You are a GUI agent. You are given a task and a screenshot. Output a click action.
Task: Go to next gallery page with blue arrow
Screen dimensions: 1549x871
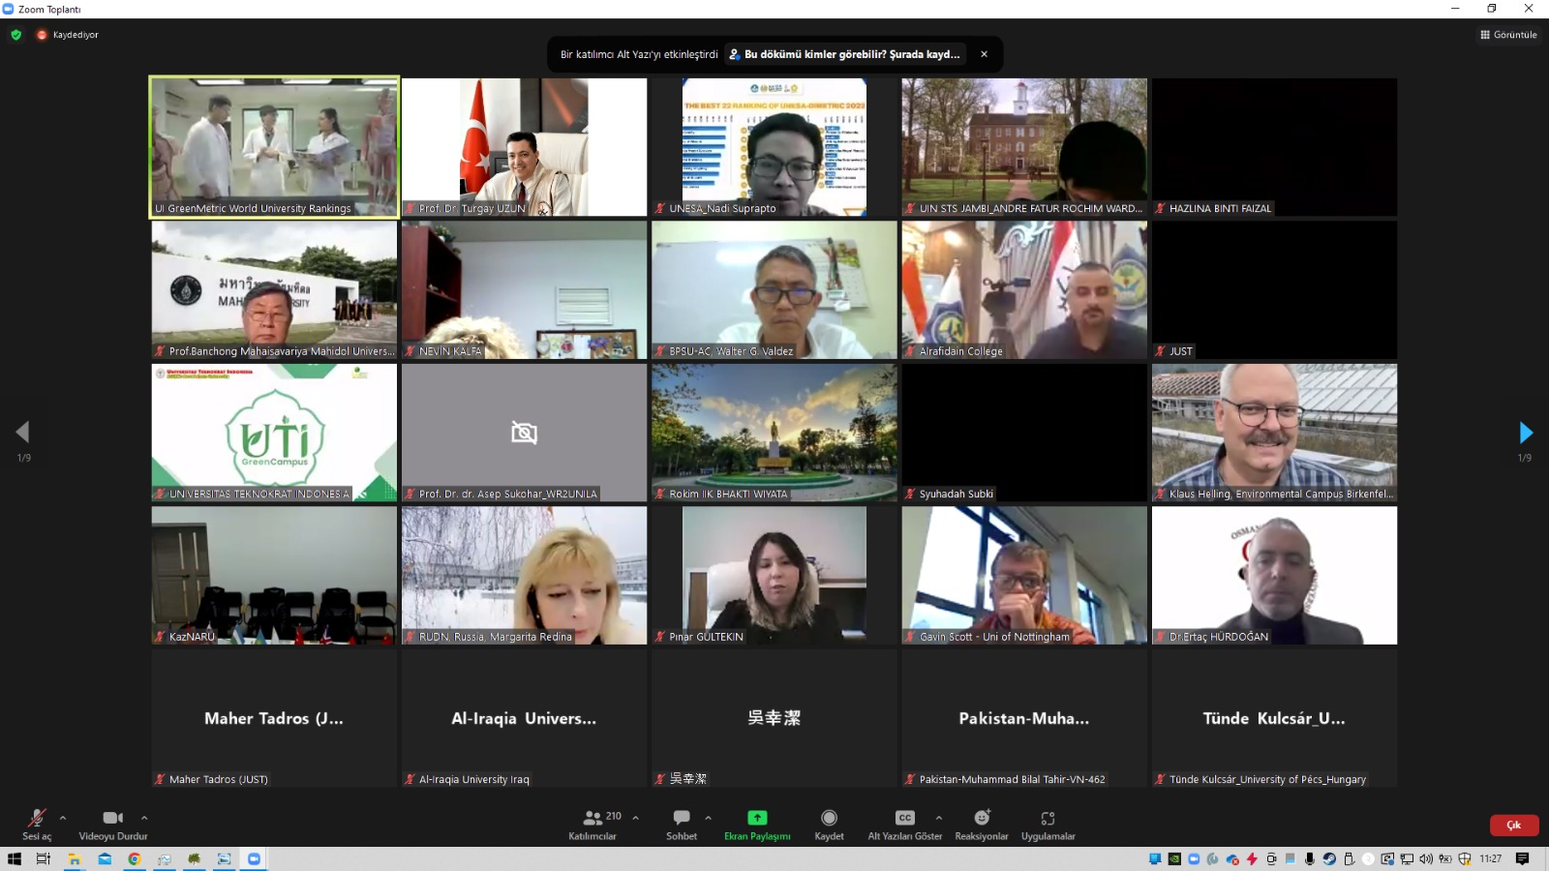1526,432
